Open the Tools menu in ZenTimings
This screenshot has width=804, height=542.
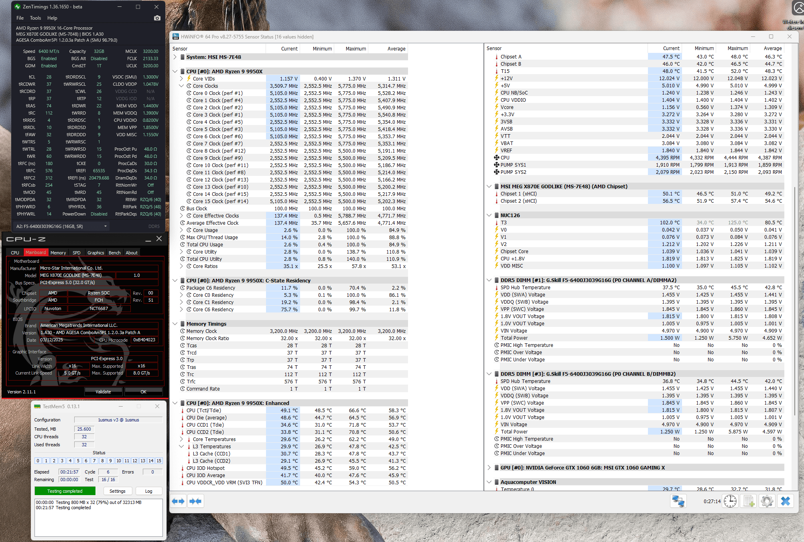click(35, 18)
